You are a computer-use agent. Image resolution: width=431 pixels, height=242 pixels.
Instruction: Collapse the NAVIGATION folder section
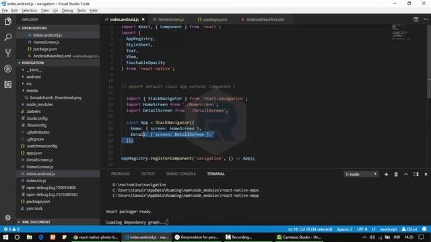59,63
